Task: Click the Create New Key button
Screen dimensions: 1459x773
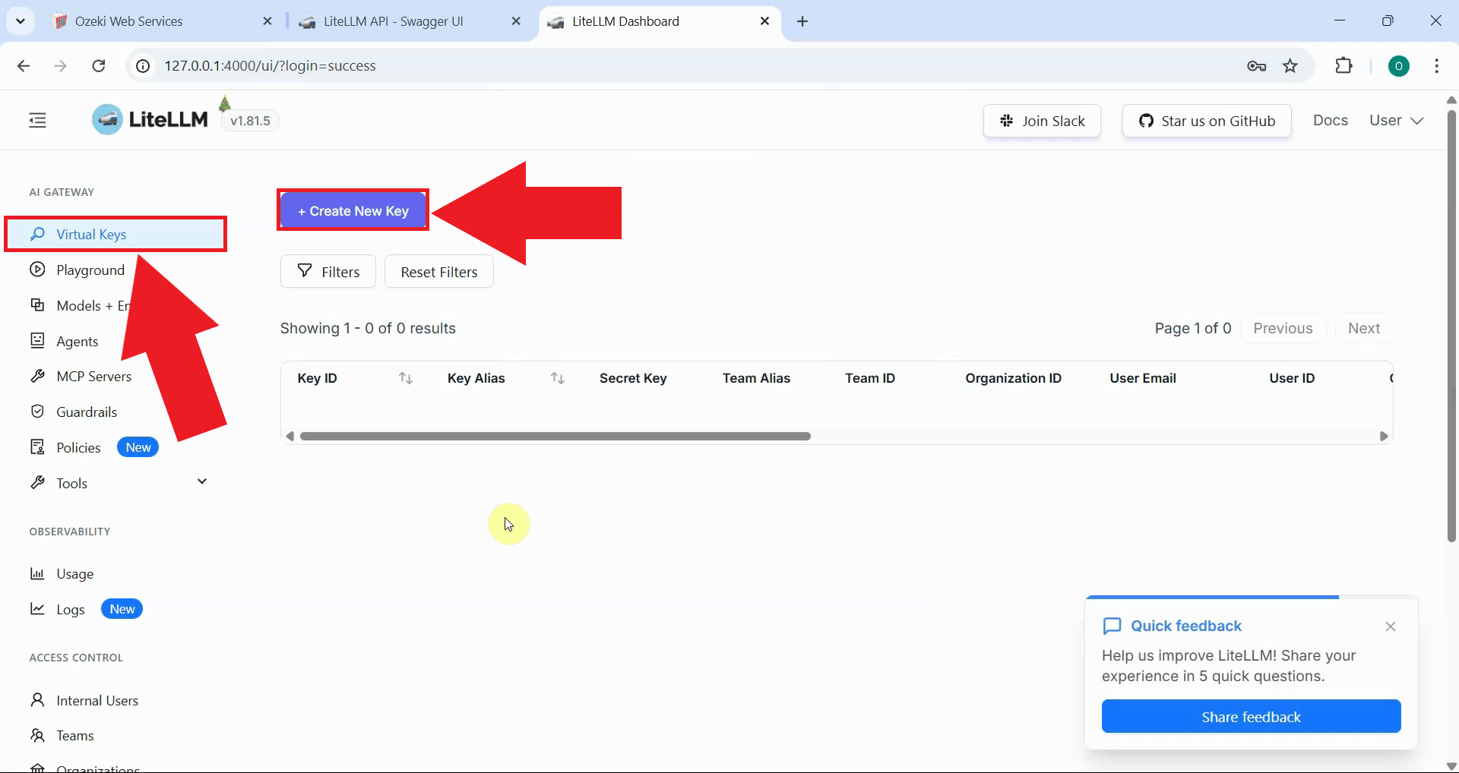Action: coord(353,211)
